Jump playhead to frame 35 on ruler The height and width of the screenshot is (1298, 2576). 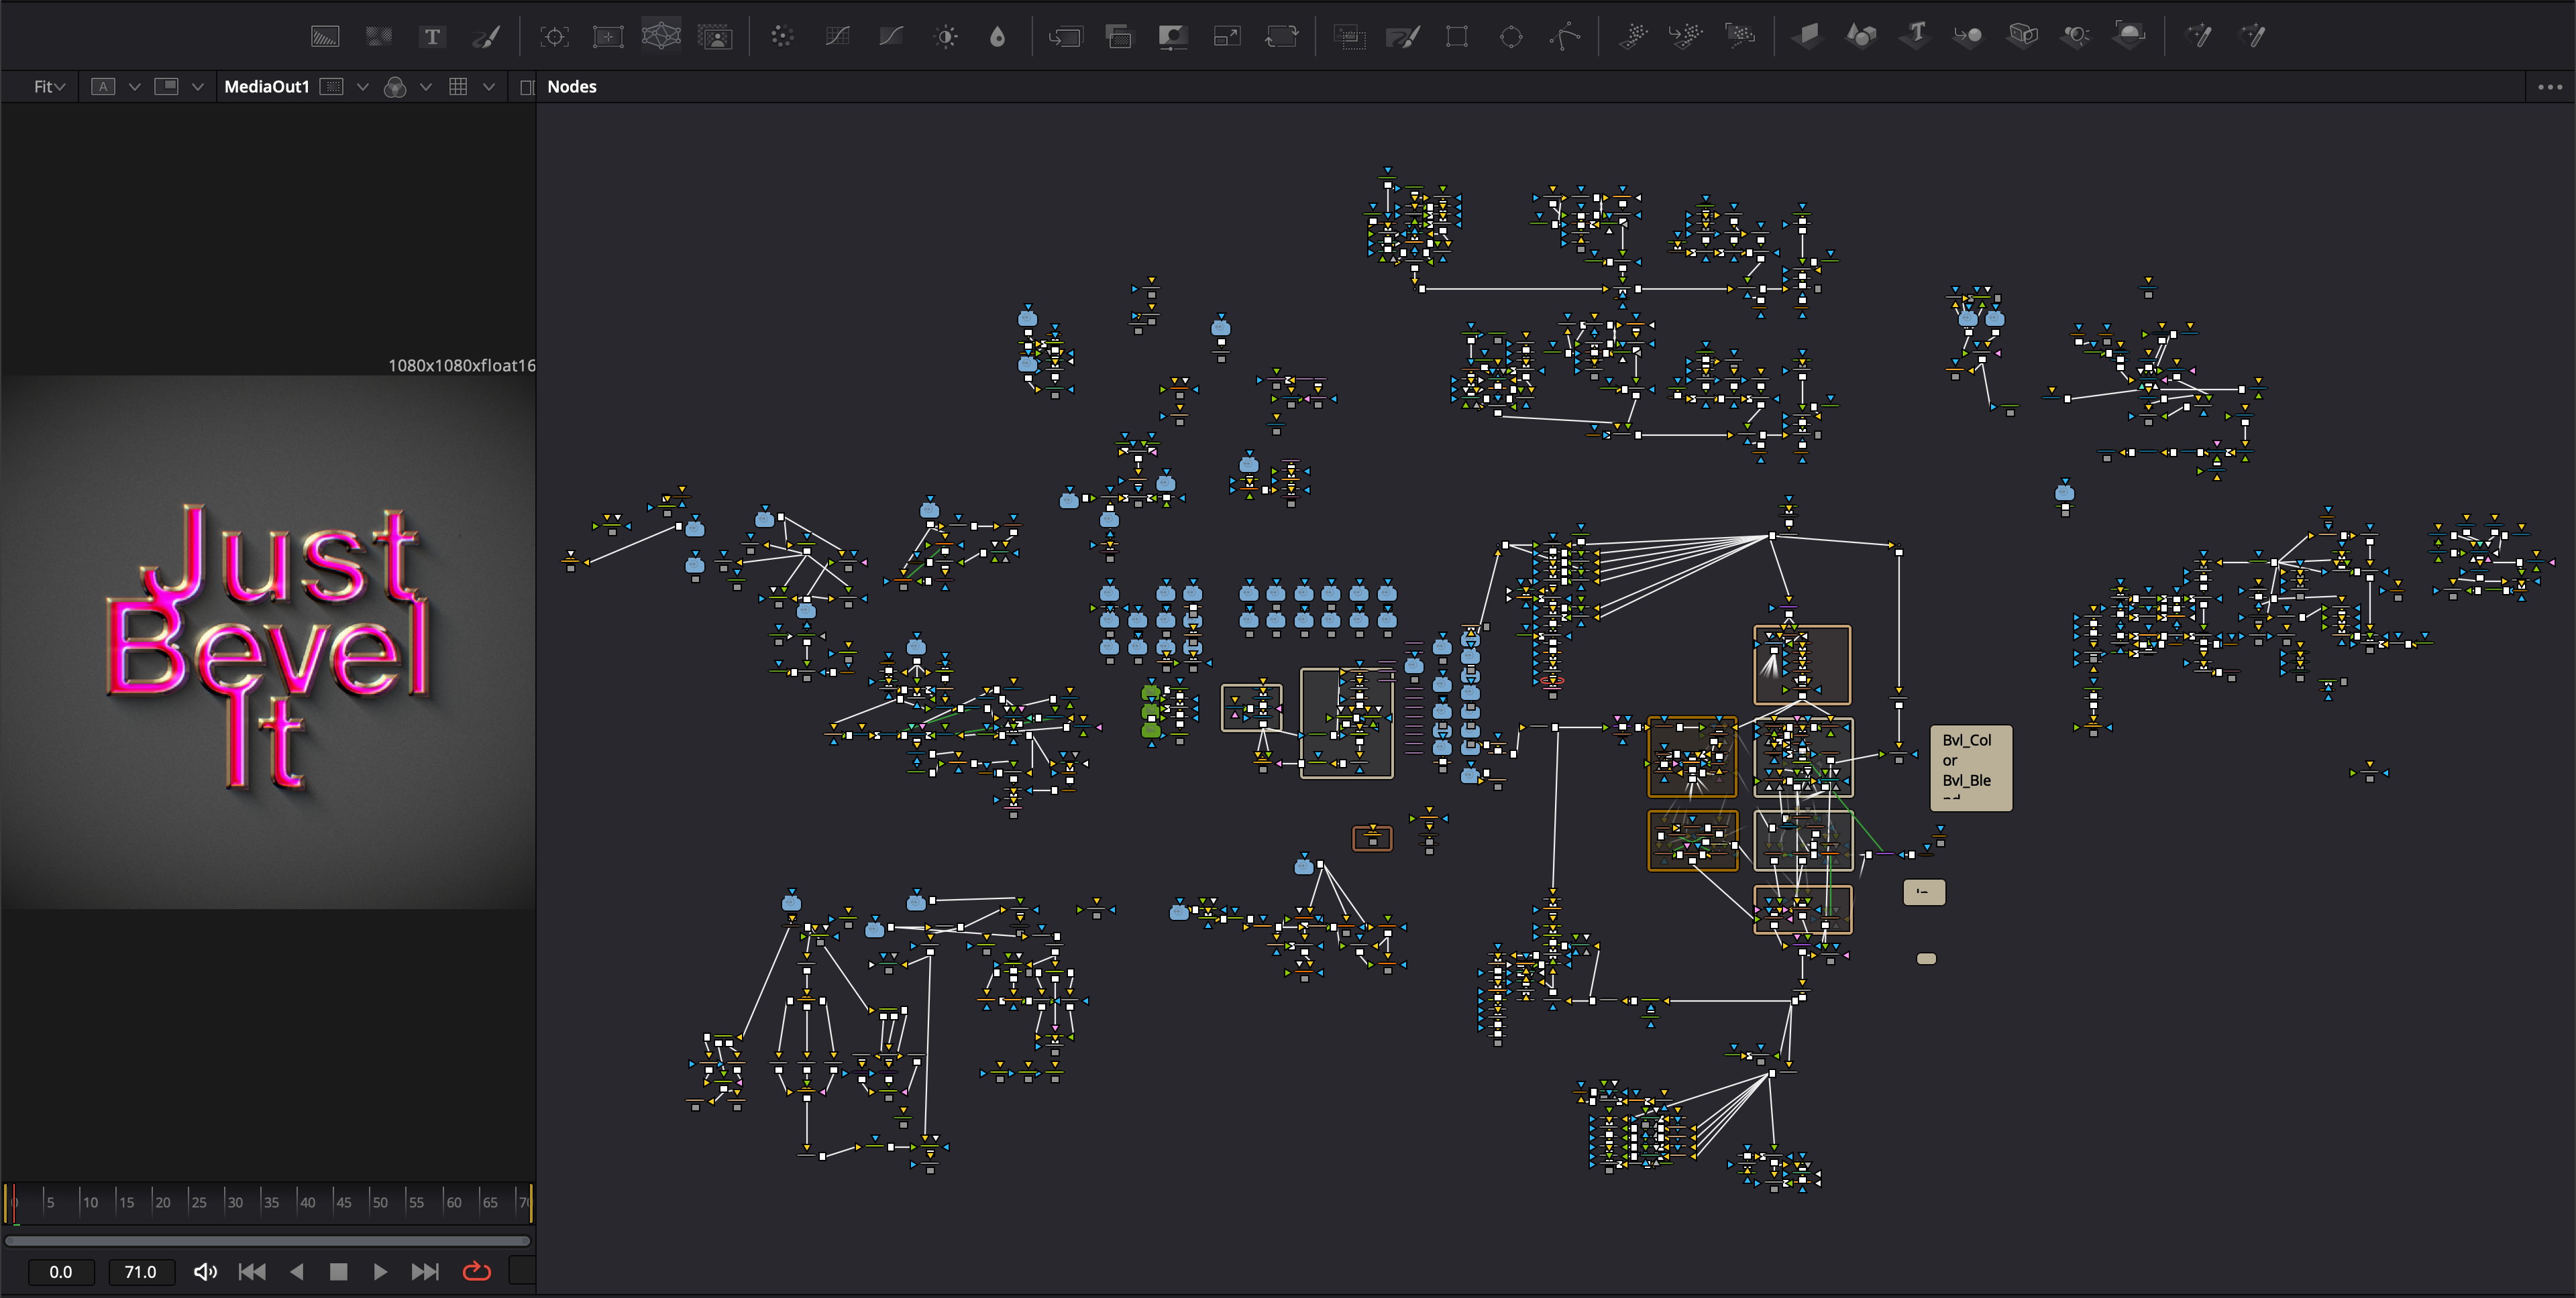click(x=271, y=1202)
